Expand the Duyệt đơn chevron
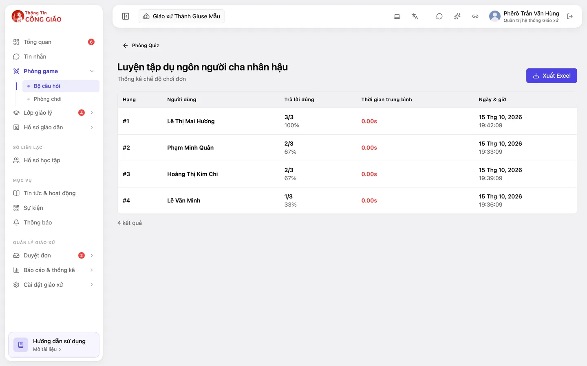Viewport: 587px width, 366px height. tap(92, 255)
